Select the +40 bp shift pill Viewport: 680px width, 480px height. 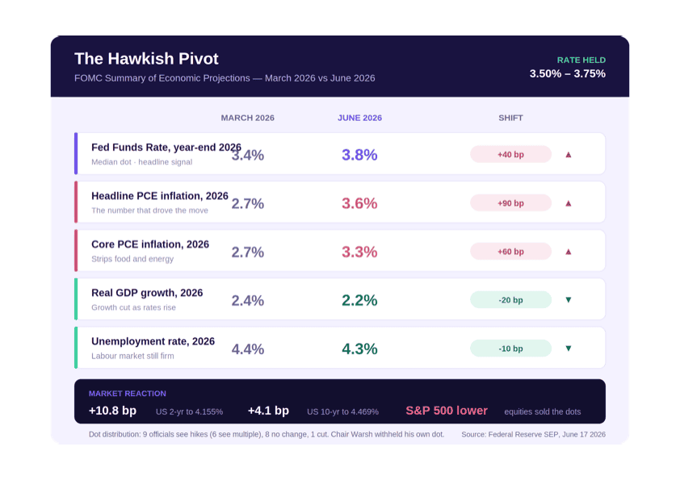510,154
